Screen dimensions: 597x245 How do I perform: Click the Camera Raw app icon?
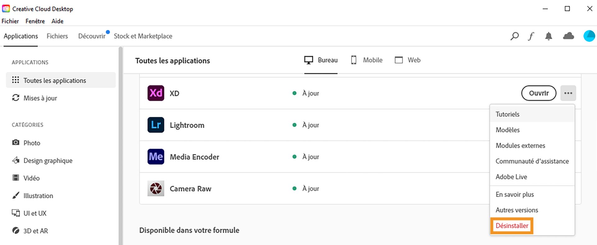click(x=156, y=189)
